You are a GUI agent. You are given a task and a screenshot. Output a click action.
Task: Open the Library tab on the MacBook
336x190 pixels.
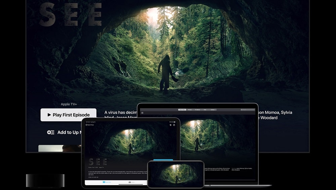click(213, 110)
